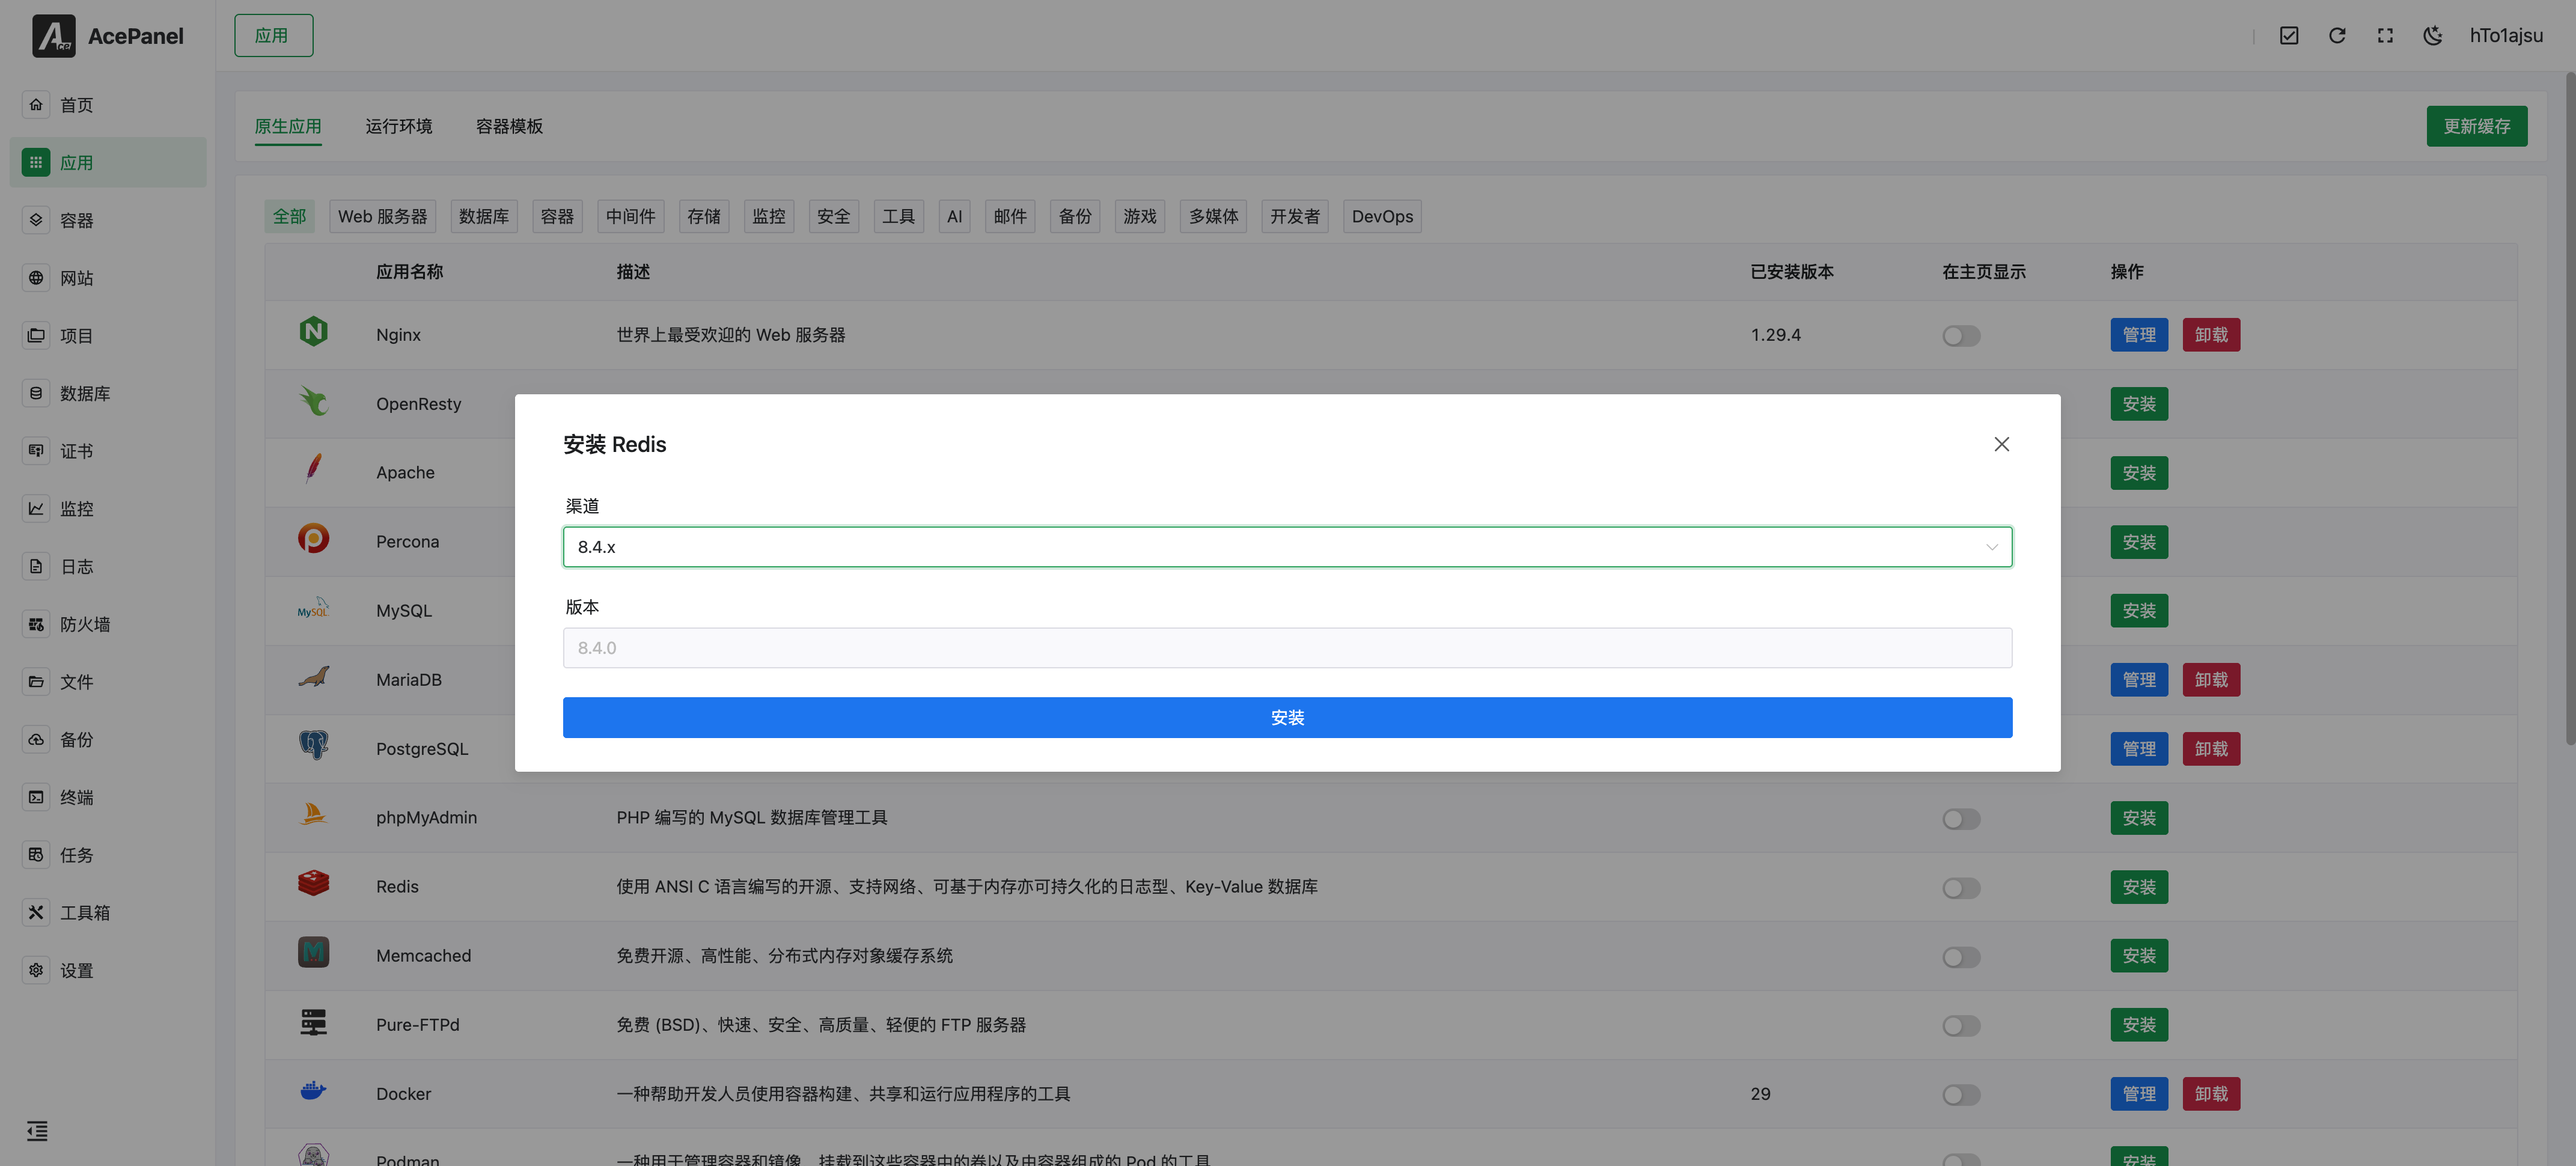Open 终端 in the sidebar
Image resolution: width=2576 pixels, height=1166 pixels.
pyautogui.click(x=76, y=797)
